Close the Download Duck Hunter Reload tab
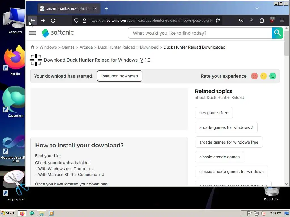 coord(96,8)
